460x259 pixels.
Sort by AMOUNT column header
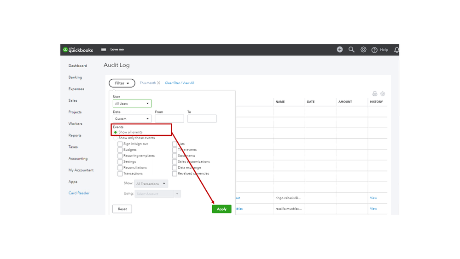pos(345,101)
